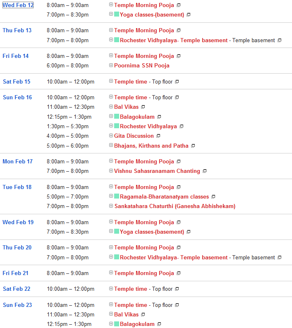This screenshot has height=328, width=292.
Task: Go to the Sun Feb 16 date link
Action: click(x=17, y=98)
